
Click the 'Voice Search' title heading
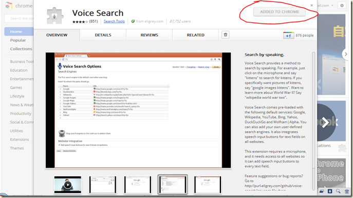[x=98, y=13]
